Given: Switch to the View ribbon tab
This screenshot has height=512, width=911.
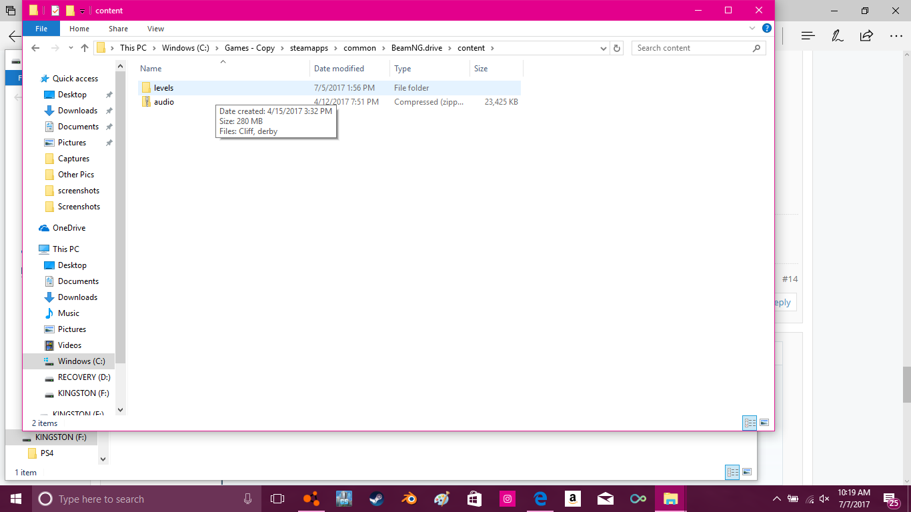Looking at the screenshot, I should [x=155, y=29].
